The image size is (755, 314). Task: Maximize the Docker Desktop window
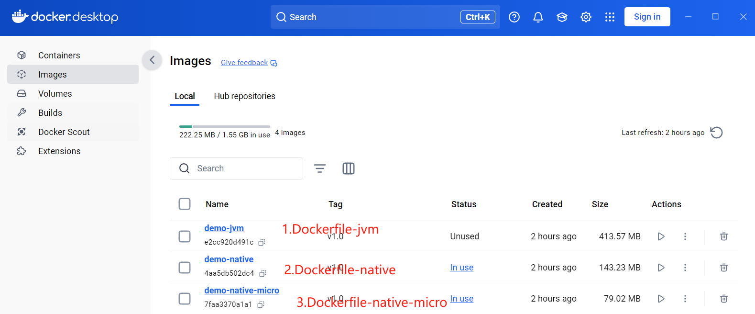coord(715,17)
